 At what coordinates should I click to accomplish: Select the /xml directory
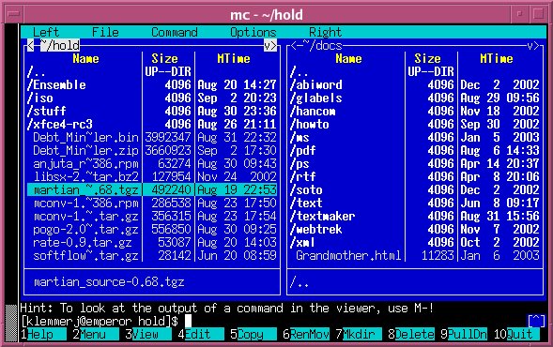415,242
